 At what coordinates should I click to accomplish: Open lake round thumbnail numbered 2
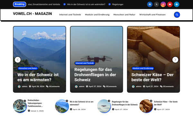62,106
